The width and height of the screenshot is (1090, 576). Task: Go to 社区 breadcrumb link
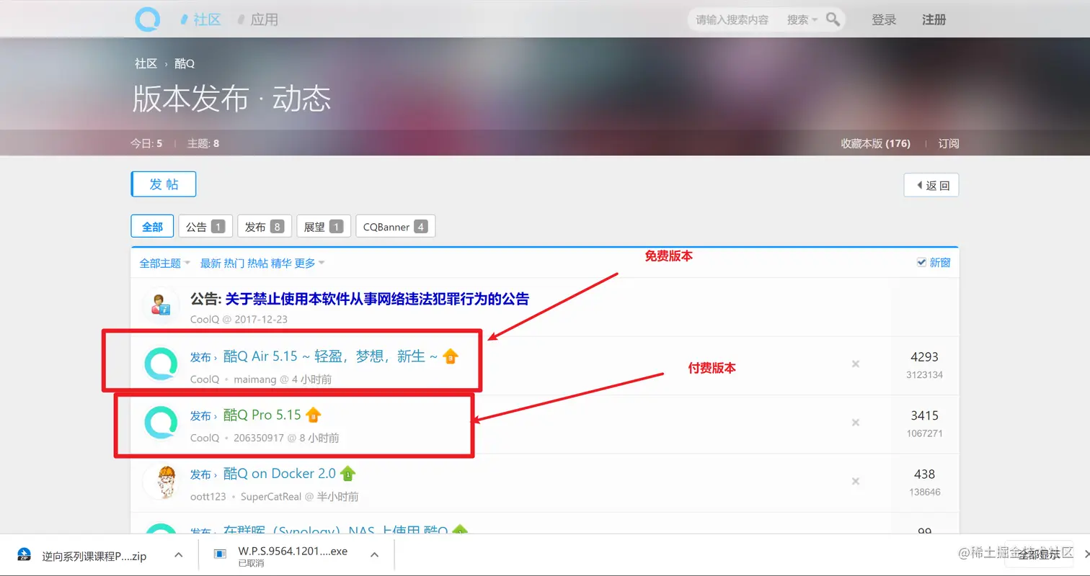click(x=146, y=63)
